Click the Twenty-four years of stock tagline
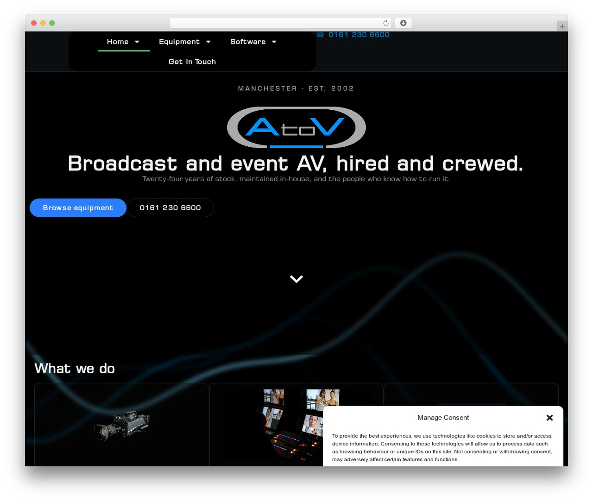 click(x=296, y=179)
